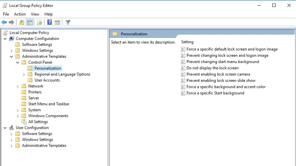Viewport: 296px width, 166px height.
Task: Select Force a specific Start background setting
Action: tap(215, 93)
